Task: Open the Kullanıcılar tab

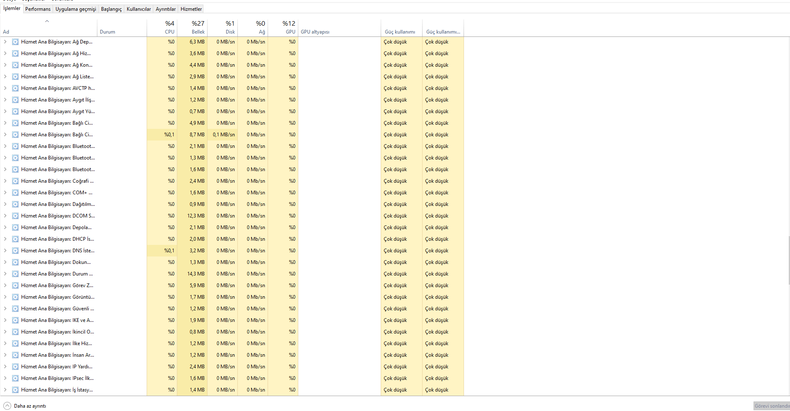Action: coord(139,9)
